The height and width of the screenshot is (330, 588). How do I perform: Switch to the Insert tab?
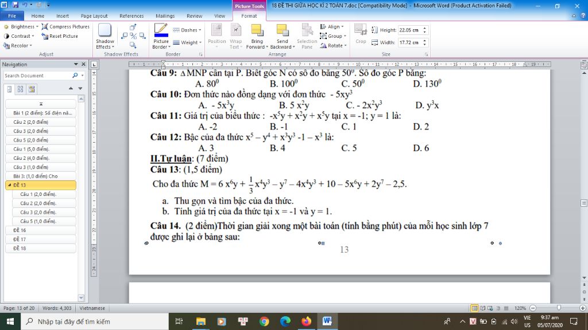pyautogui.click(x=63, y=15)
